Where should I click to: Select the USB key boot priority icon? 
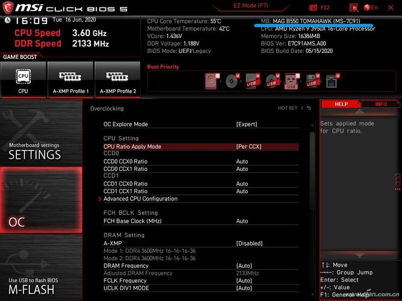point(292,81)
